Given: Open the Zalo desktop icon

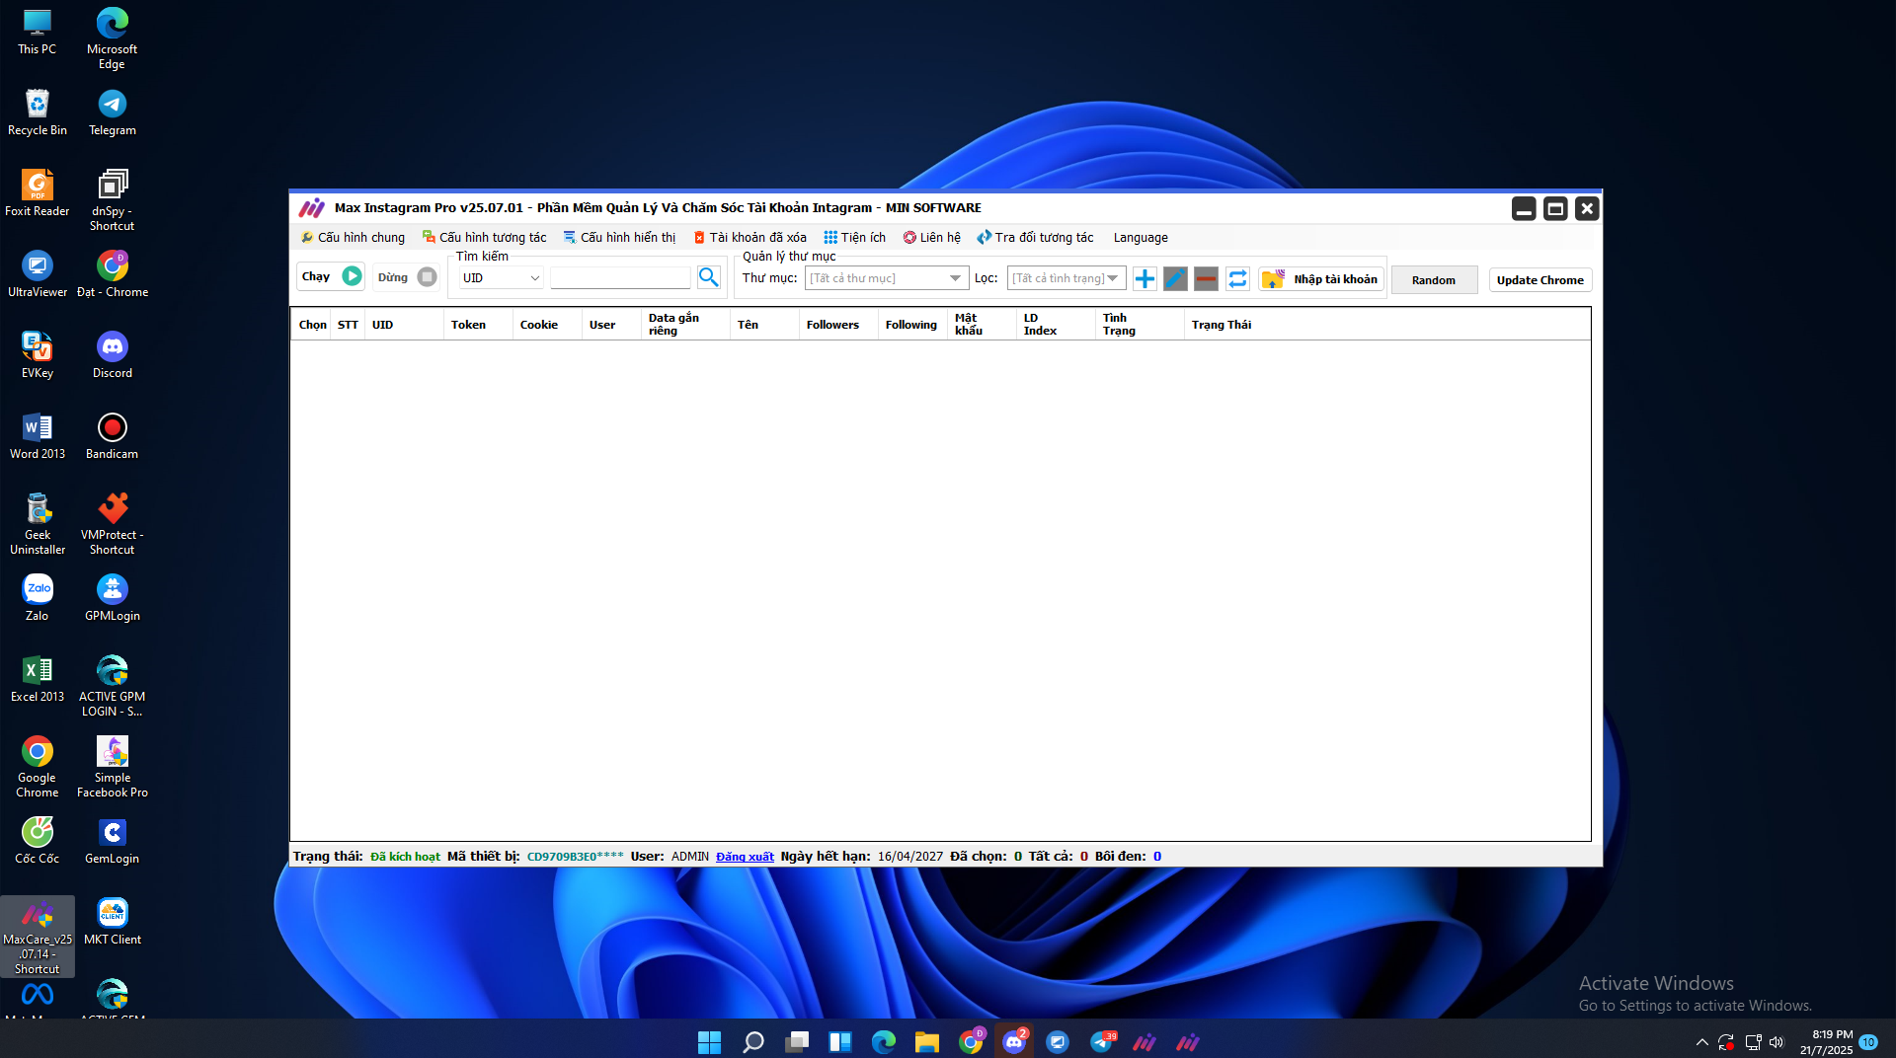Looking at the screenshot, I should [x=38, y=598].
